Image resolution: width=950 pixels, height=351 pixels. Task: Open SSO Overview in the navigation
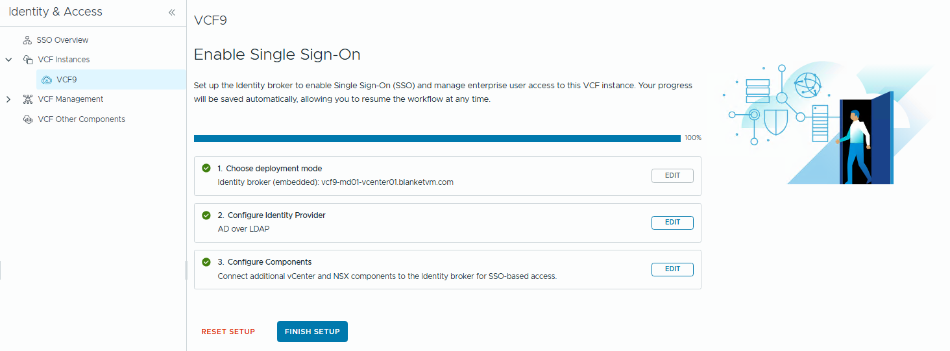(x=62, y=40)
